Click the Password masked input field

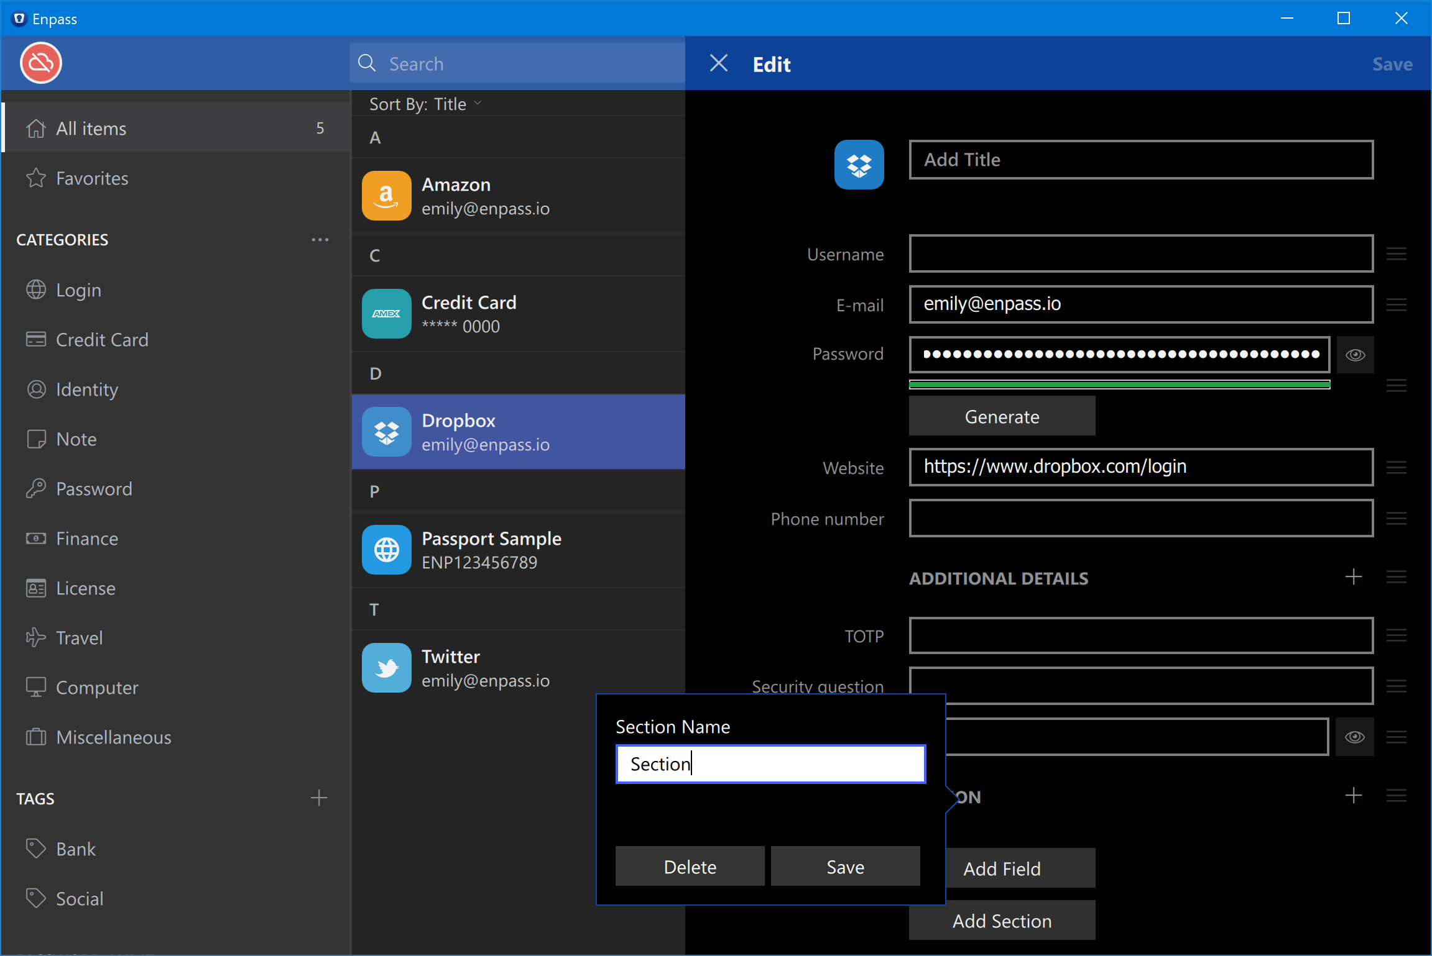1119,355
